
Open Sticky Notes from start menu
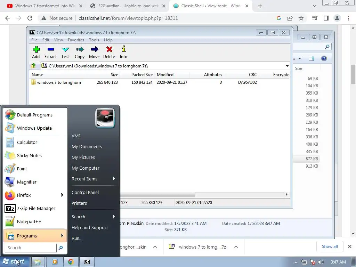[x=35, y=155]
